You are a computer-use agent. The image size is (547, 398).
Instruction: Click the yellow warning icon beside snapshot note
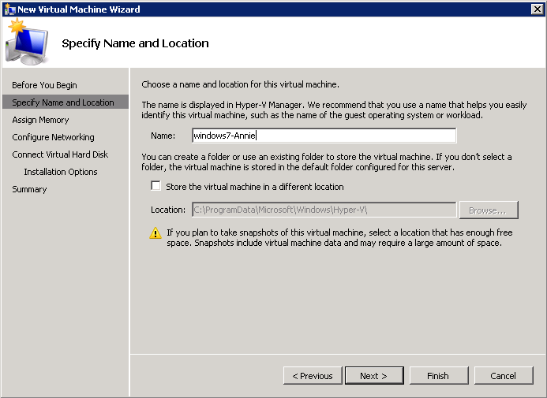coord(156,233)
